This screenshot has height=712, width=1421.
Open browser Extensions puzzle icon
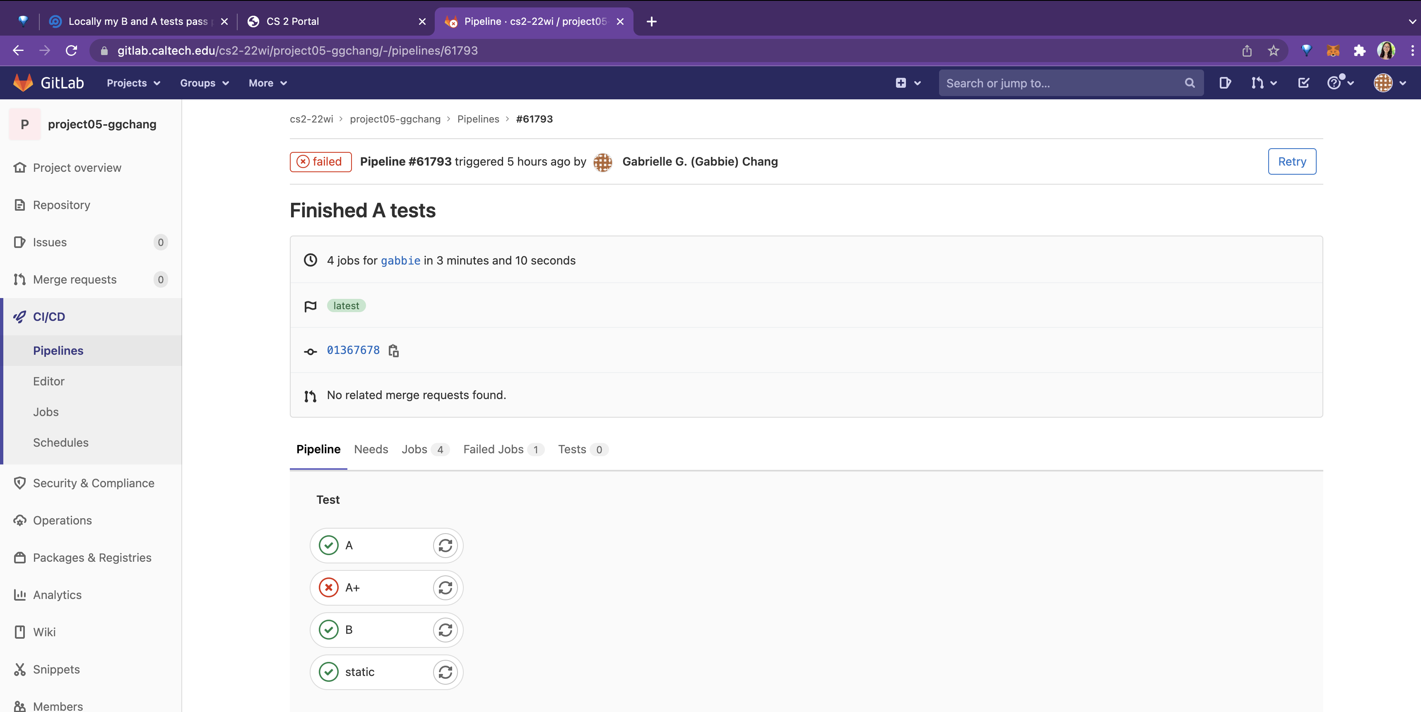pos(1359,51)
